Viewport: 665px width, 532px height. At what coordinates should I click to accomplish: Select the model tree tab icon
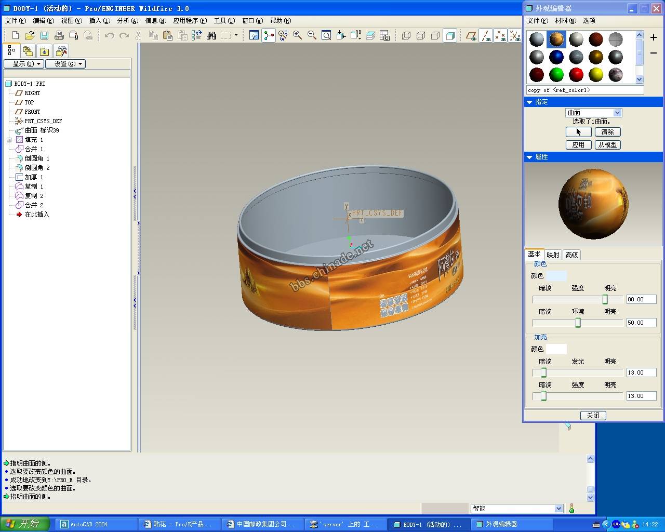coord(11,51)
